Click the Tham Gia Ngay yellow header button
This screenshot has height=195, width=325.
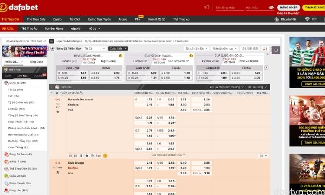314,7
